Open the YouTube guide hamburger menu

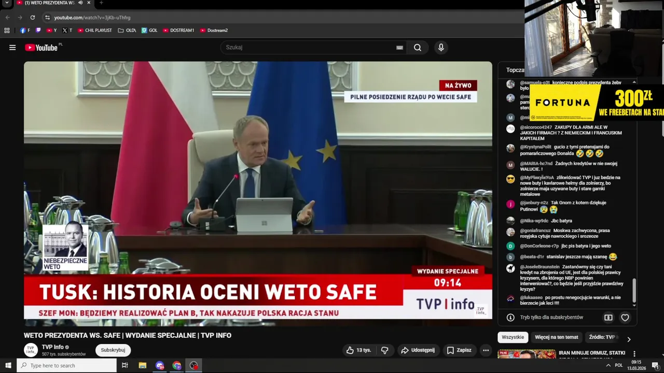point(12,48)
